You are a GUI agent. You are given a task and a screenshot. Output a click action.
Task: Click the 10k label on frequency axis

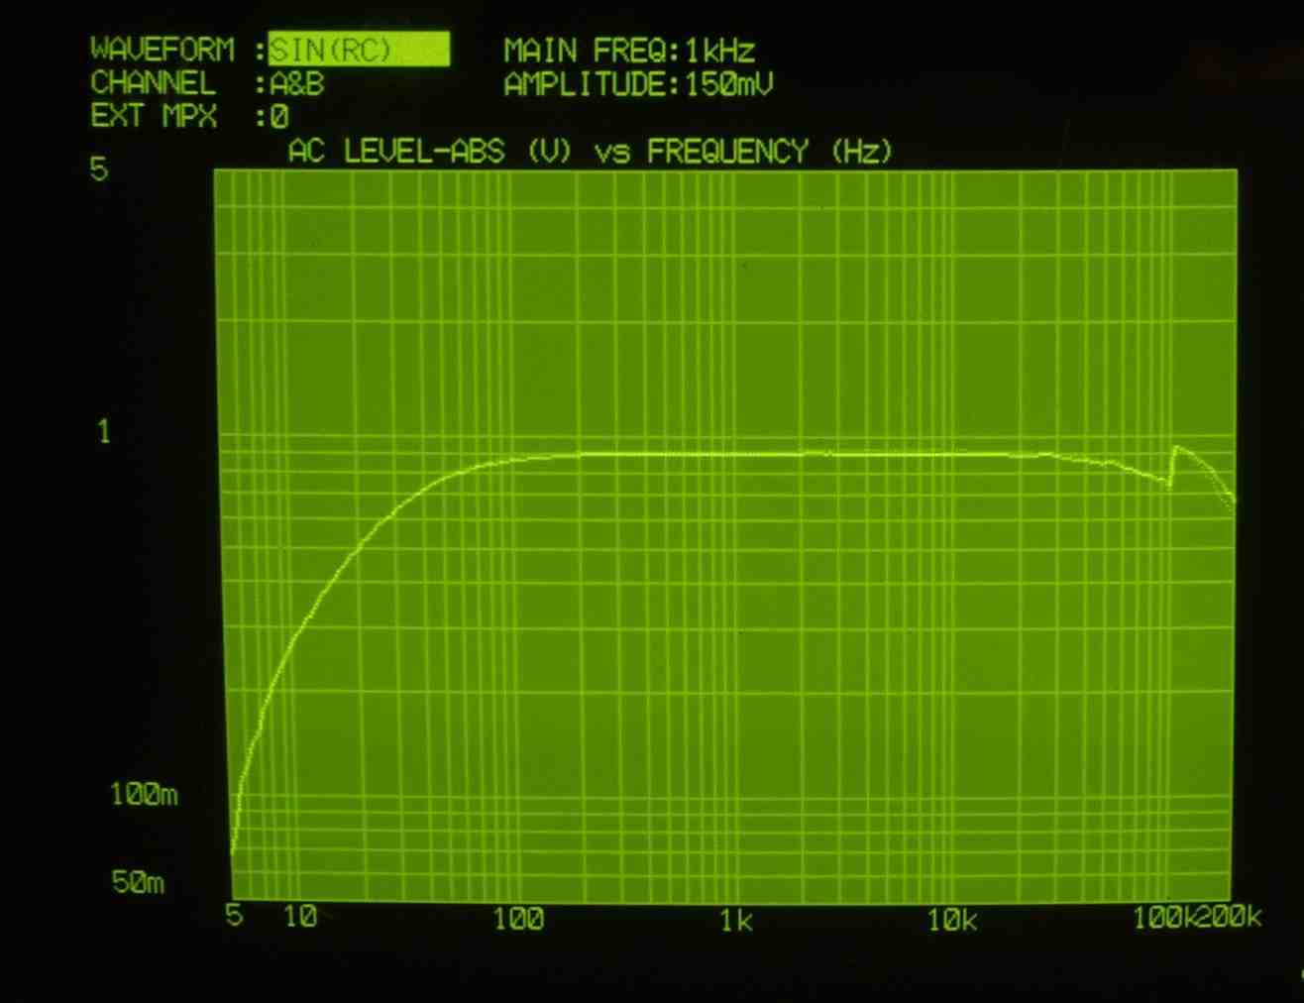click(x=952, y=922)
